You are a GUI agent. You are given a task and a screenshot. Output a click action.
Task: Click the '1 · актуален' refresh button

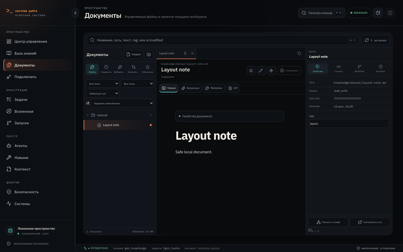[x=375, y=40]
